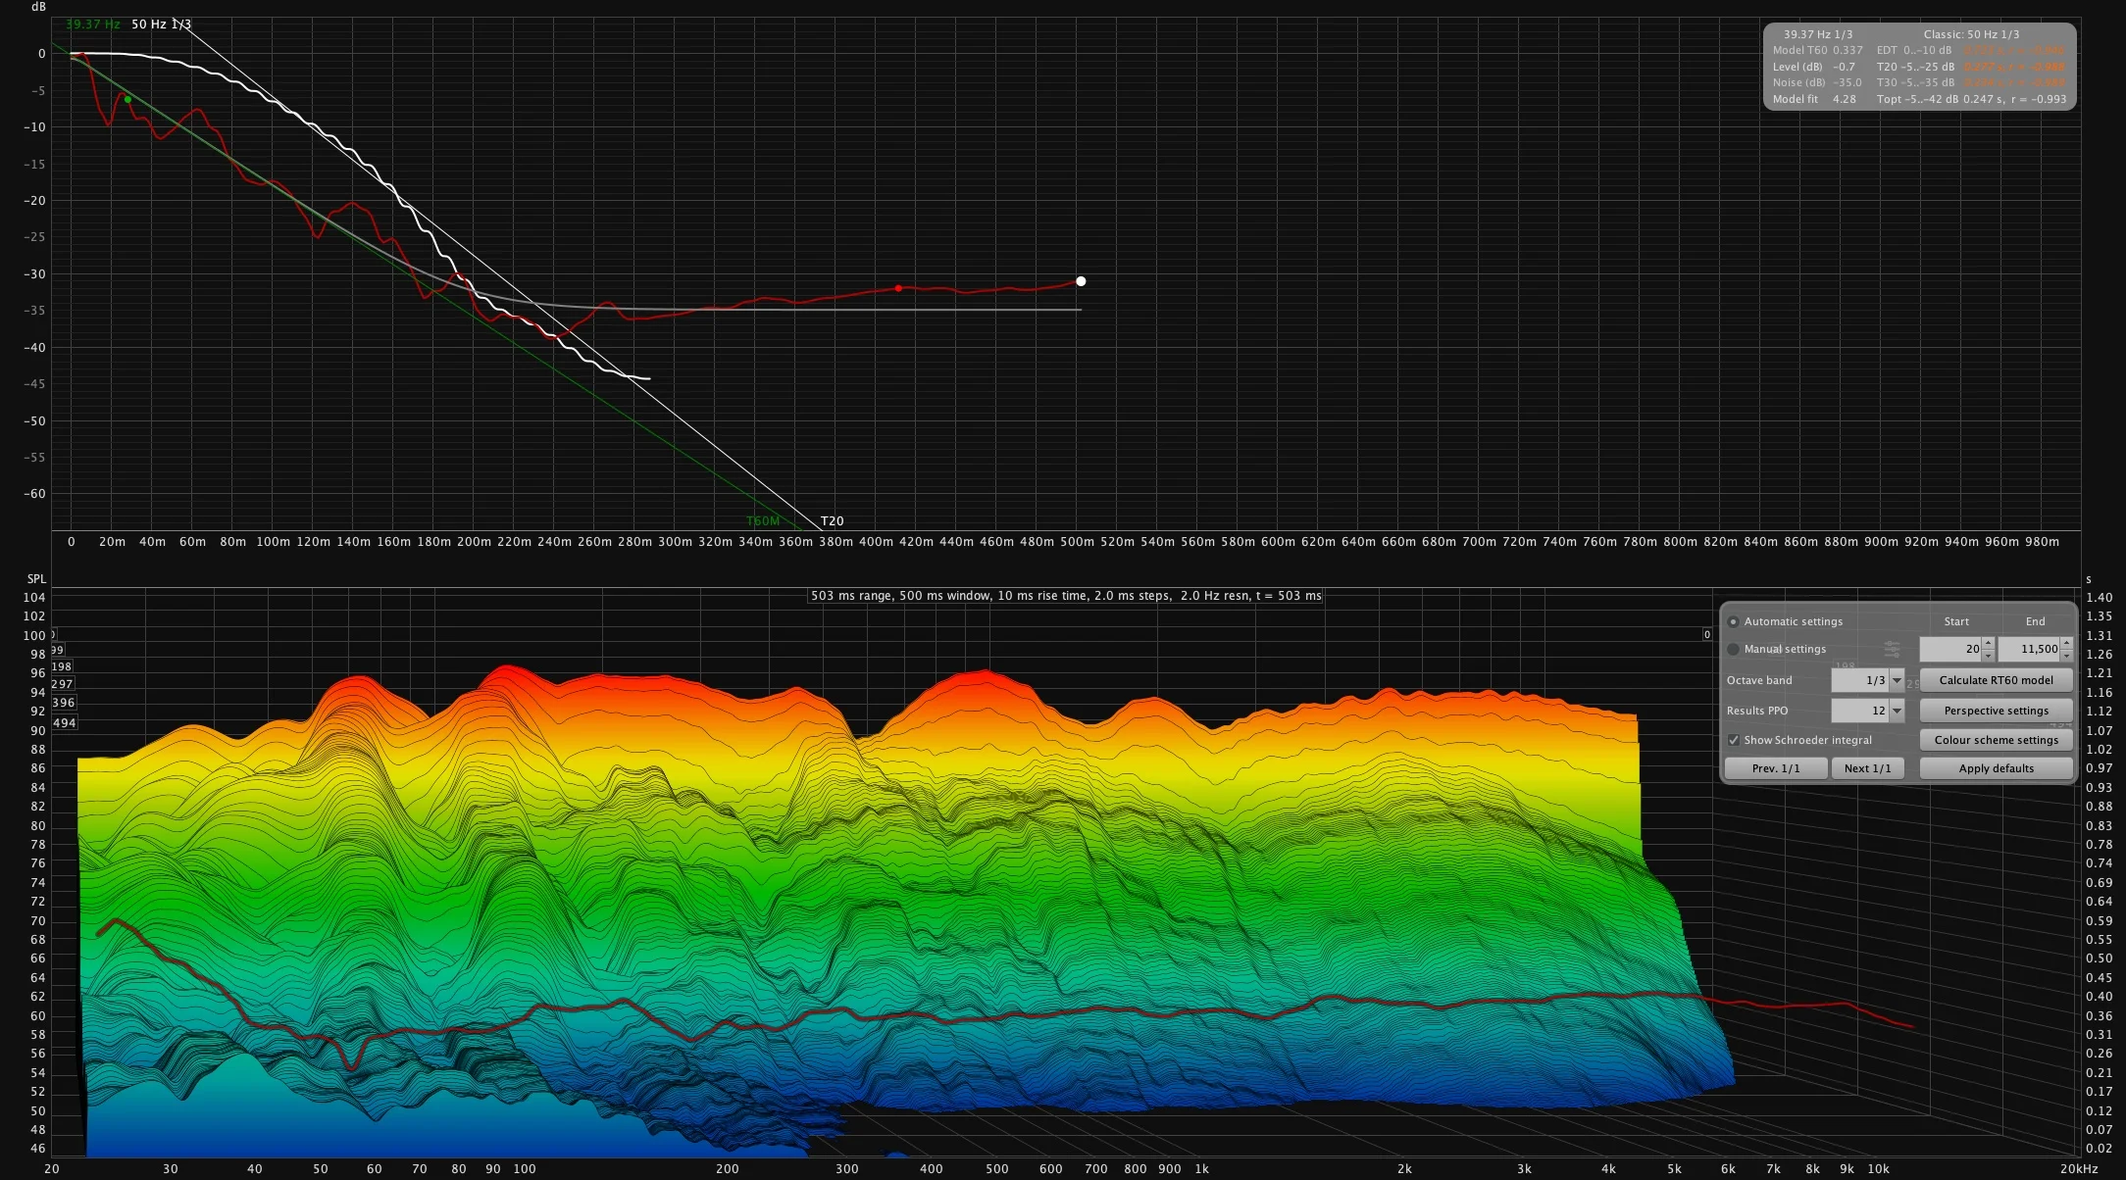
Task: Toggle the Show Schroeder integral checkbox
Action: [1734, 740]
